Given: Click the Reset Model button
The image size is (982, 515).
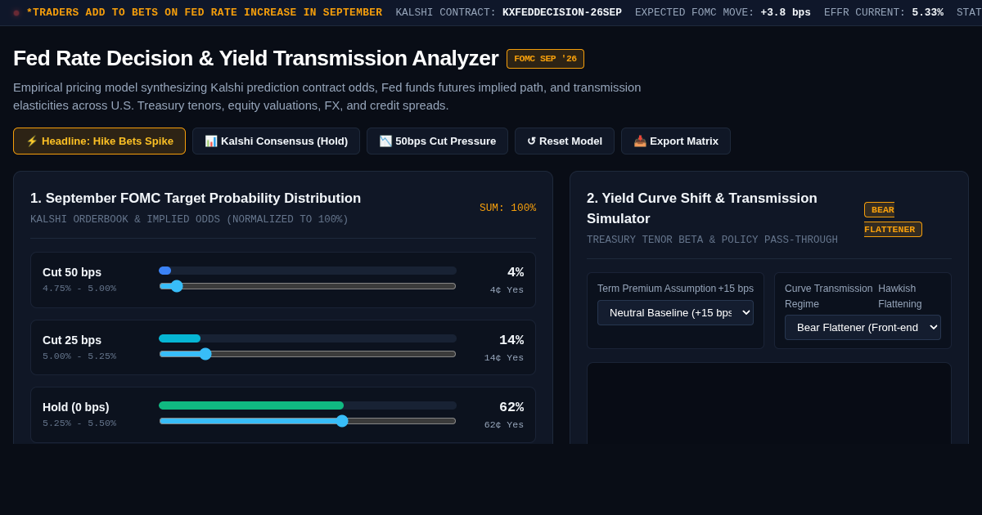Looking at the screenshot, I should [x=565, y=141].
